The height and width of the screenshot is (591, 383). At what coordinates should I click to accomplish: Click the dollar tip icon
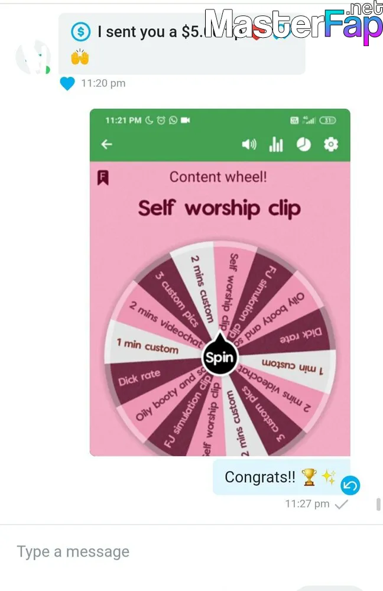(x=80, y=32)
